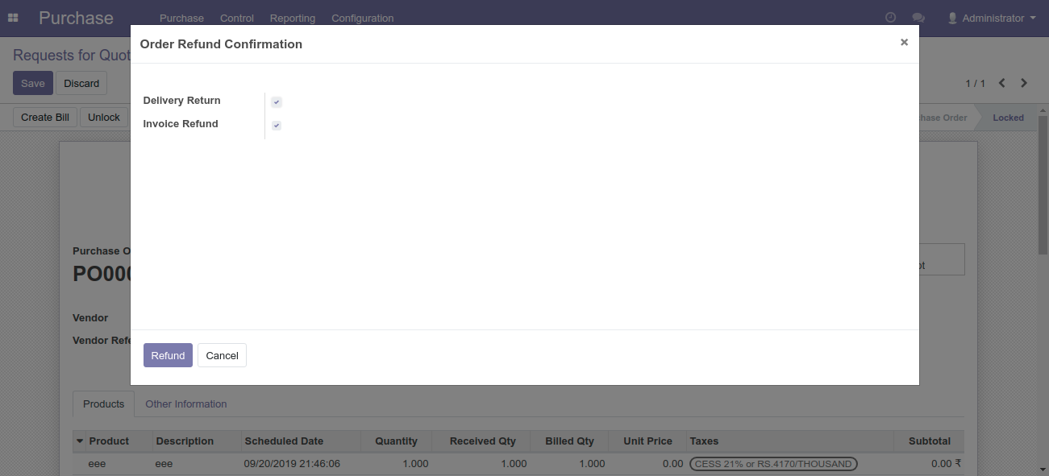Viewport: 1049px width, 476px height.
Task: Confirm using the Refund button
Action: click(168, 355)
